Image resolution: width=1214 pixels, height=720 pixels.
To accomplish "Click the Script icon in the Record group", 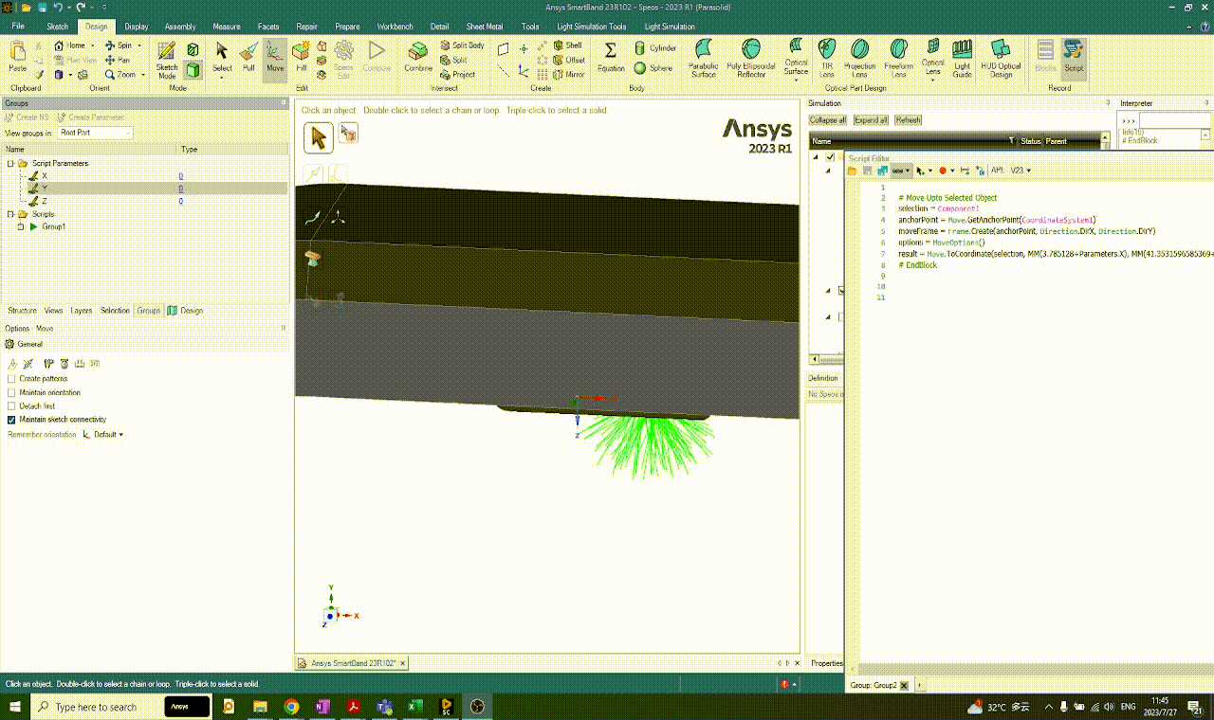I will [1074, 59].
